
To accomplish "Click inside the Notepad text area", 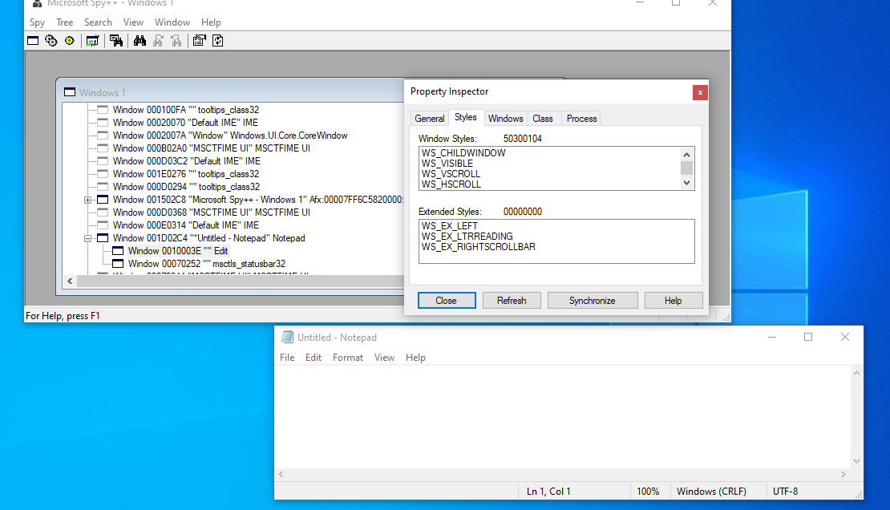I will [562, 418].
